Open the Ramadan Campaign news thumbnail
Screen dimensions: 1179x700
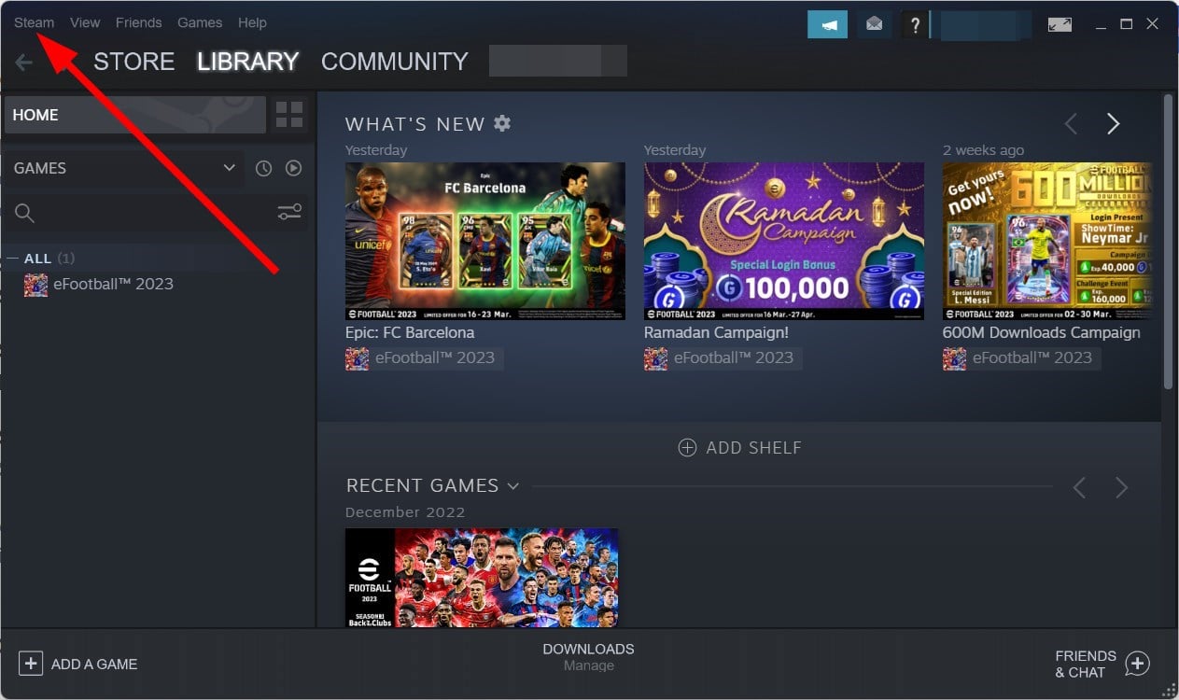tap(784, 241)
